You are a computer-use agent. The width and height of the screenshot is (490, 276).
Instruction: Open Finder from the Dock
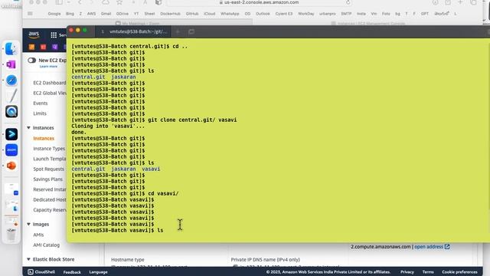pos(11,49)
